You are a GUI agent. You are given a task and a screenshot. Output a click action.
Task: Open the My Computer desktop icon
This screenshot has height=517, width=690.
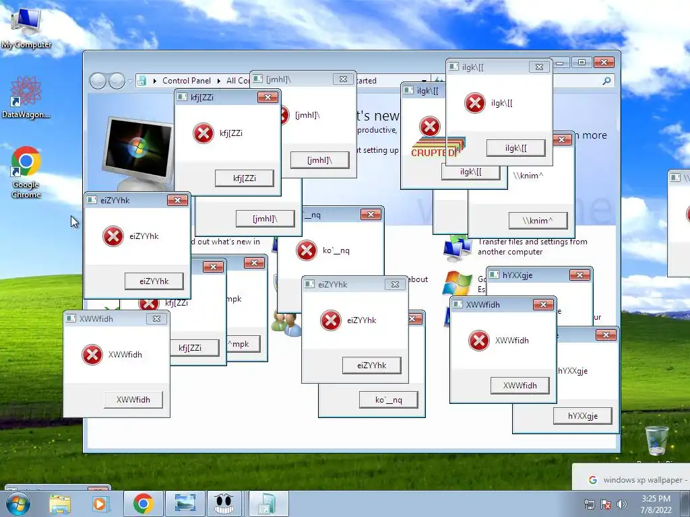click(26, 28)
